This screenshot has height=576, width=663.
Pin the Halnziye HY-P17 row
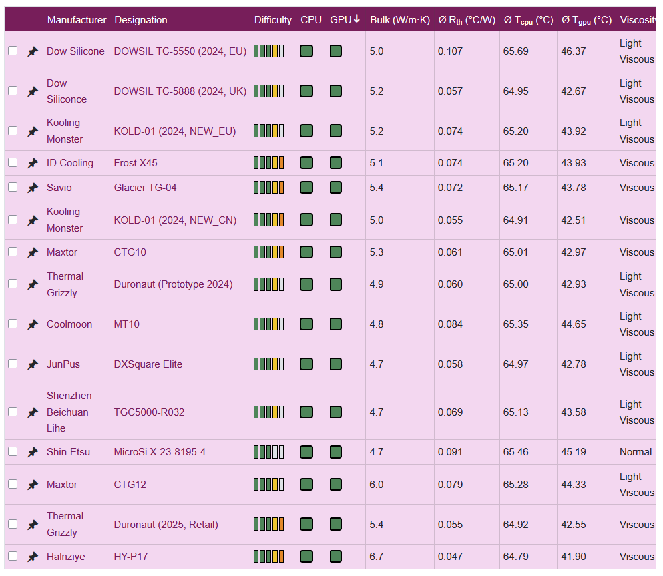click(32, 557)
